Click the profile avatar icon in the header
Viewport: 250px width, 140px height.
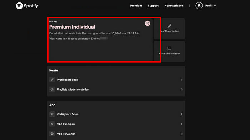[x=199, y=6]
